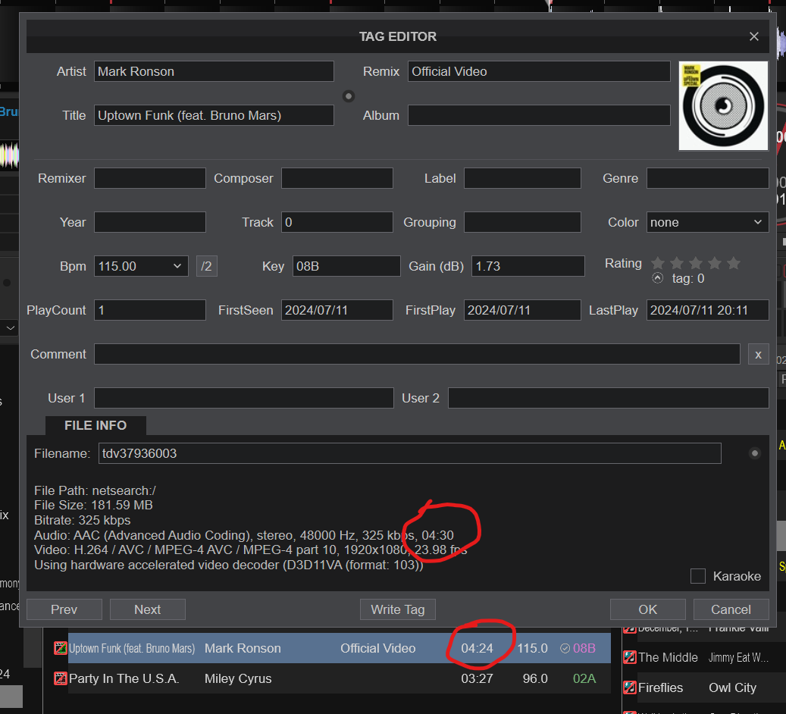Click the Remix field with Official Video
This screenshot has height=714, width=786.
(x=539, y=71)
